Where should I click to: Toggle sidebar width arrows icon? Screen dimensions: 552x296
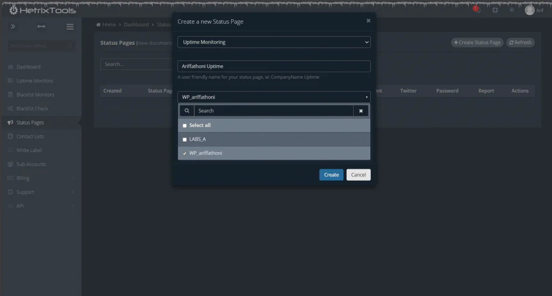pyautogui.click(x=41, y=26)
